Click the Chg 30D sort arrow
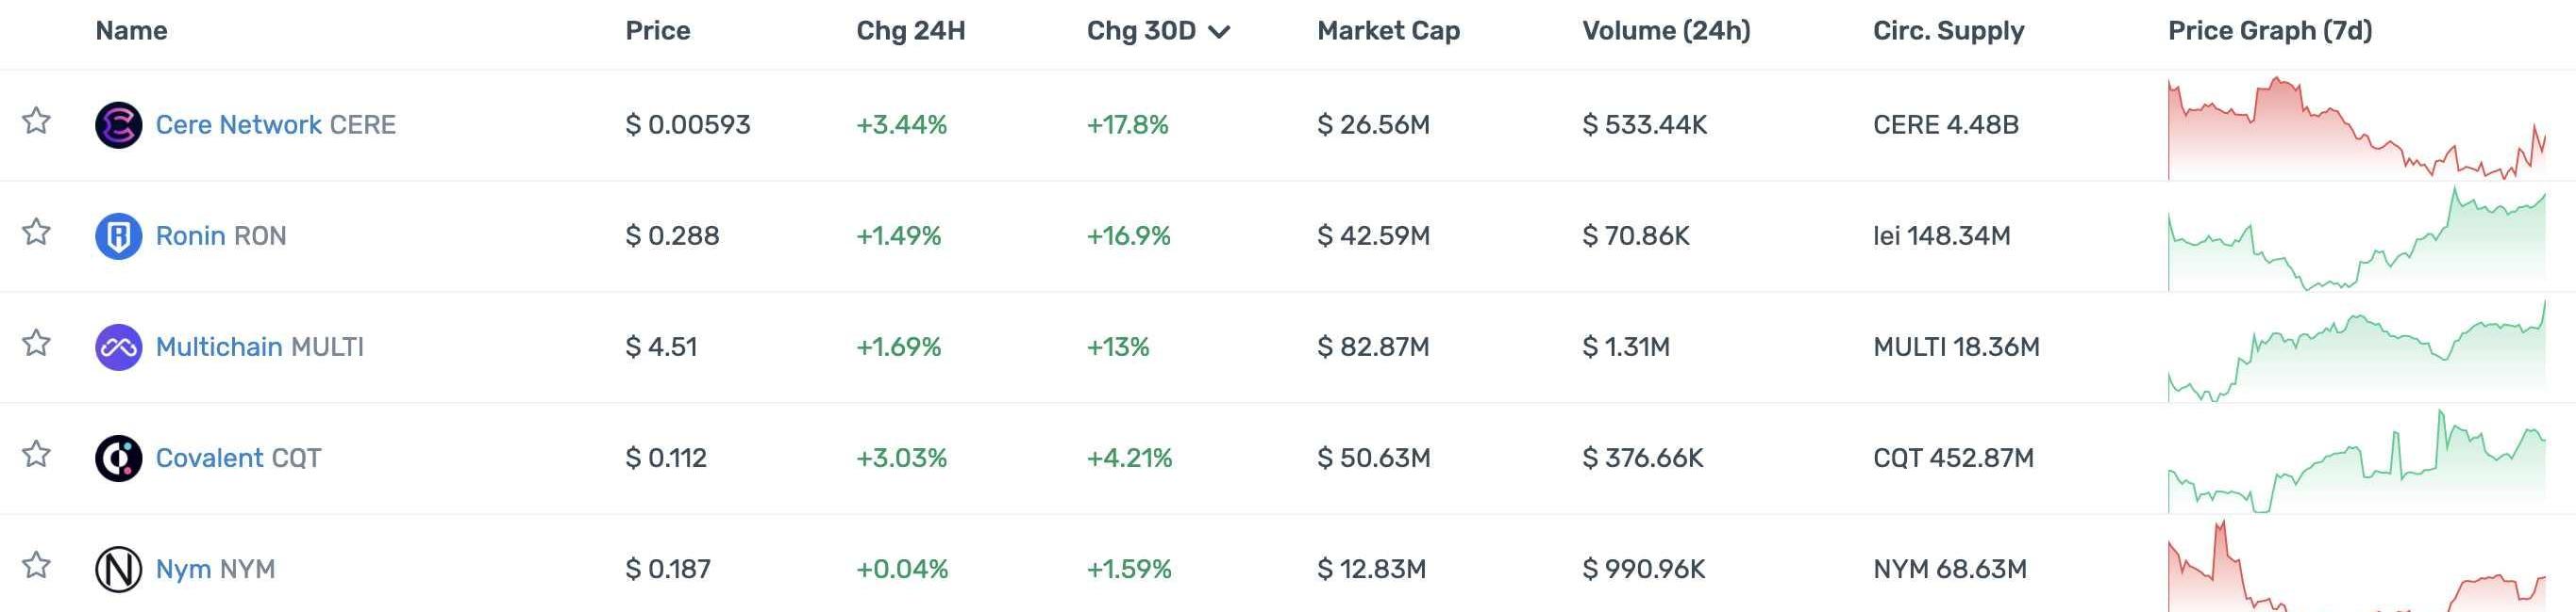Screen dimensions: 2576x612 [1219, 32]
